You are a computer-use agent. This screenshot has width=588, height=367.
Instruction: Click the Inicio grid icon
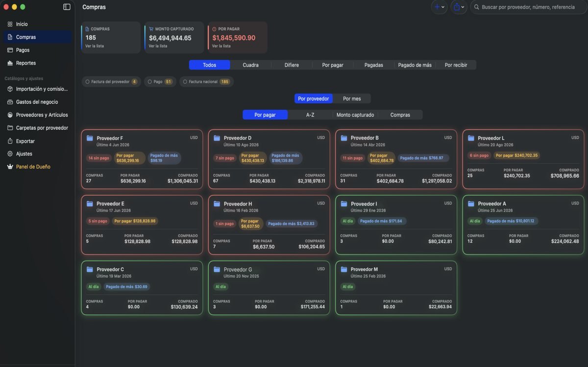[x=10, y=24]
